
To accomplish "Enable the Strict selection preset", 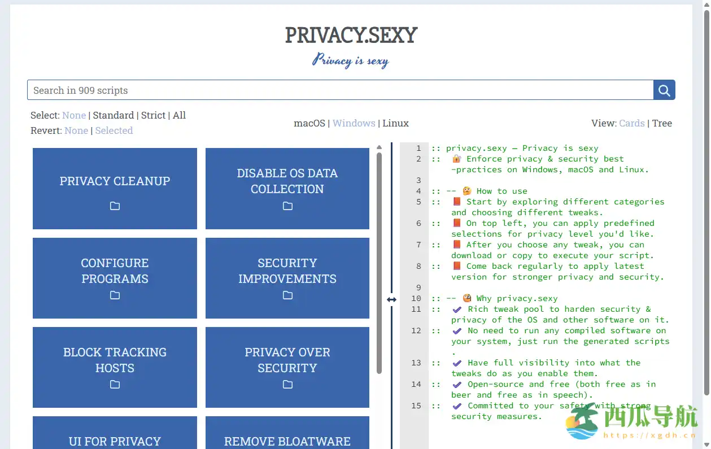I will click(153, 115).
